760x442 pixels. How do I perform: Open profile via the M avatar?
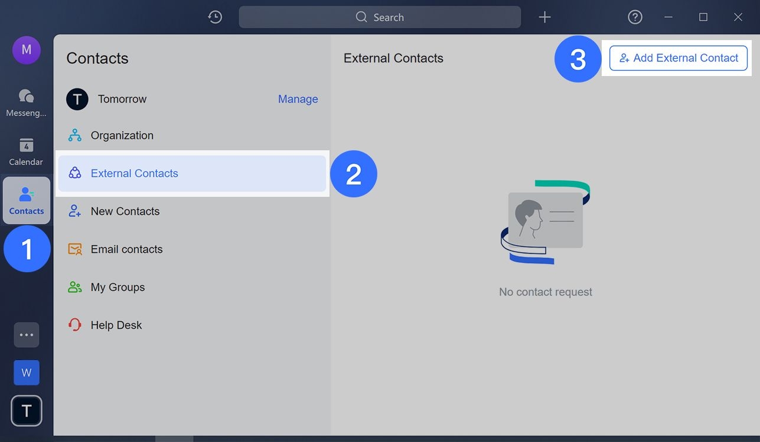click(x=26, y=50)
